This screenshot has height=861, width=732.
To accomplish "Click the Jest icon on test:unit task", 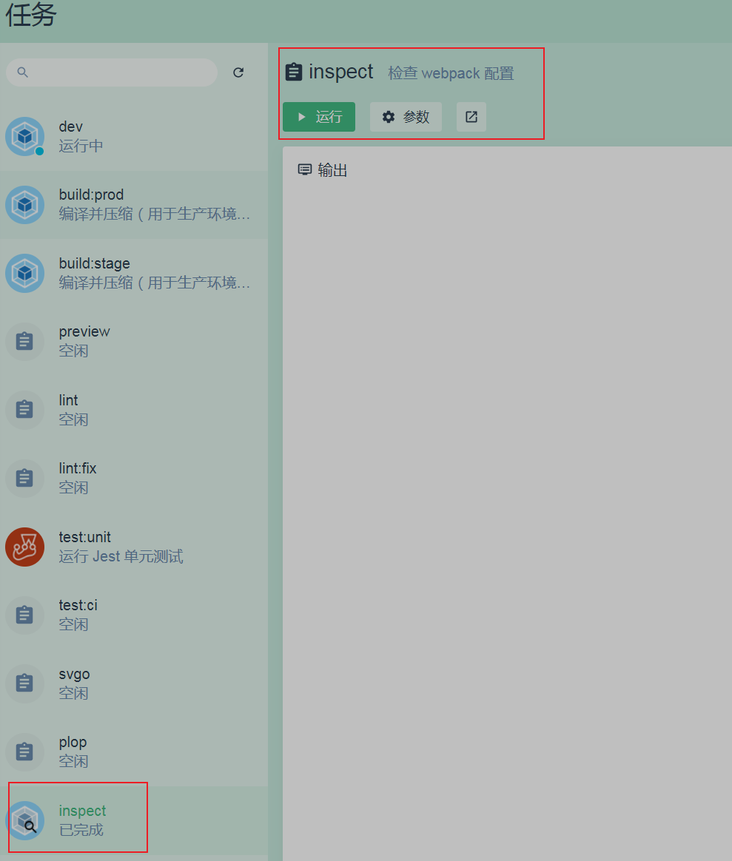I will (x=25, y=547).
